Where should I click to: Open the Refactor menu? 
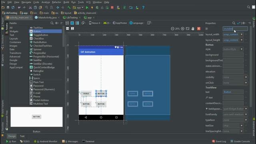[56, 2]
